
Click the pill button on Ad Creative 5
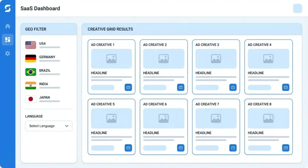[x=103, y=148]
